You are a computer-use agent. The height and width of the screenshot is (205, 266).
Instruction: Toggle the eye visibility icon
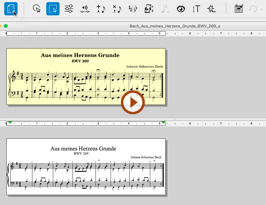click(x=181, y=9)
